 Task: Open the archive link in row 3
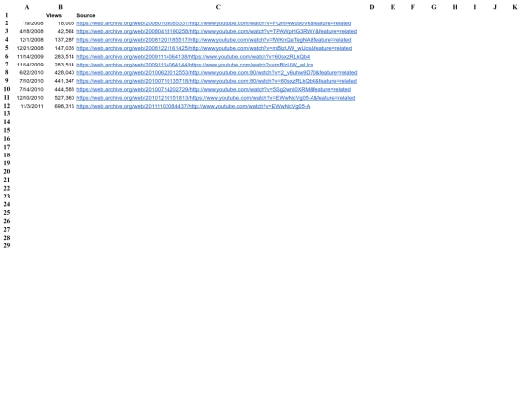coord(216,31)
